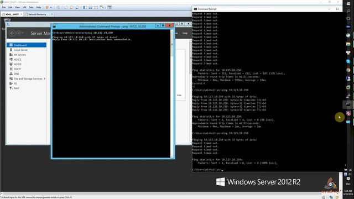354x199 pixels.
Task: Click the manage snapshots toolbar icon
Action: 77,7
